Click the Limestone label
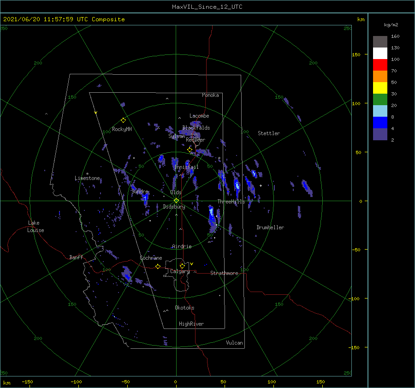Viewport: 415px width, 388px height. click(87, 178)
